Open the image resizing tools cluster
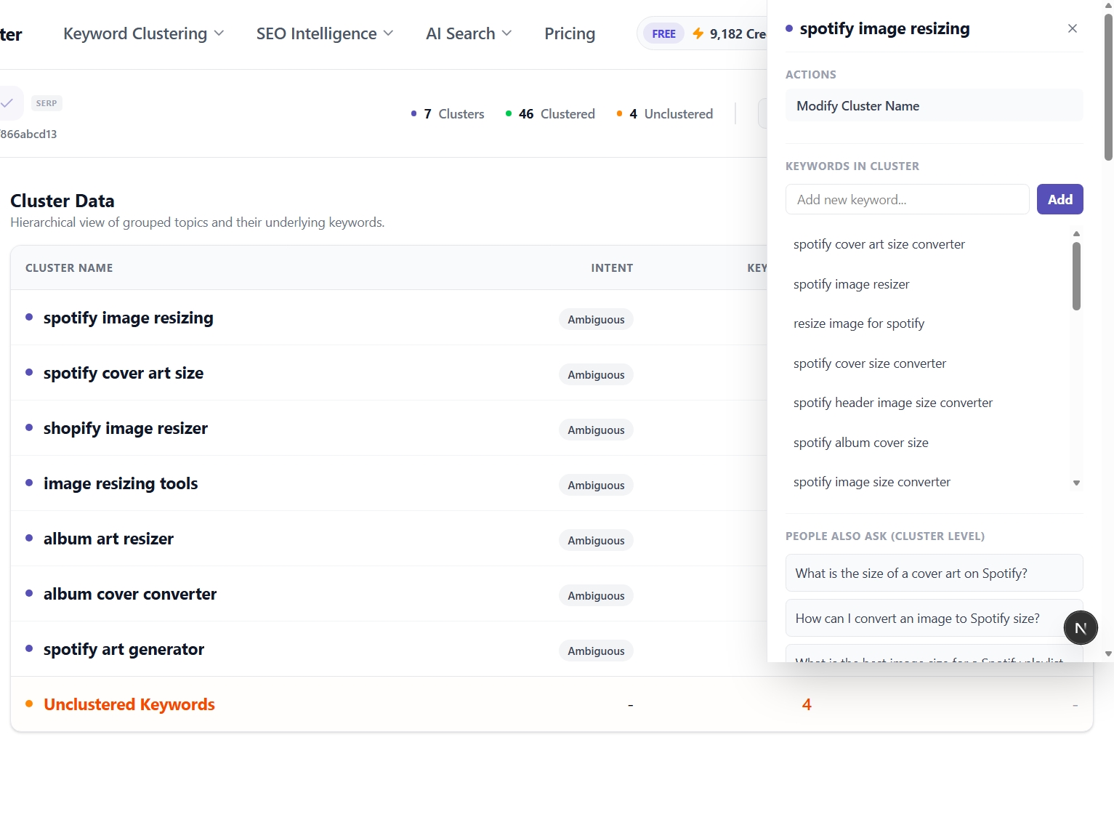1114x817 pixels. [x=389, y=483]
